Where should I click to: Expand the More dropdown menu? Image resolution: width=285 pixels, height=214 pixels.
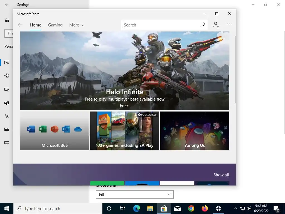coord(77,25)
